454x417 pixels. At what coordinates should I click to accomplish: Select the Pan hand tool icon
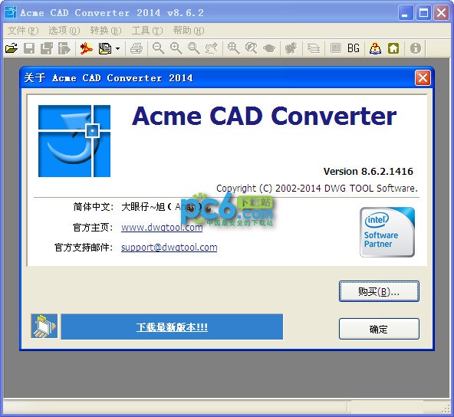point(212,48)
